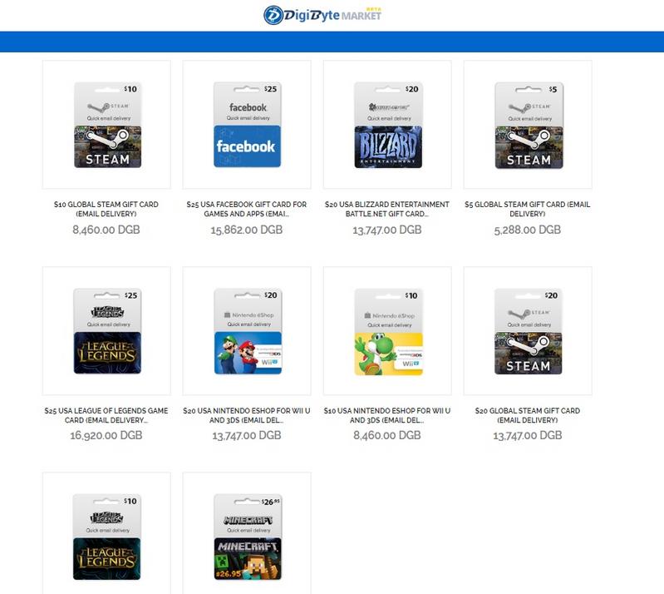Open the $10 Global Steam gift card image
664x594 pixels.
[106, 125]
